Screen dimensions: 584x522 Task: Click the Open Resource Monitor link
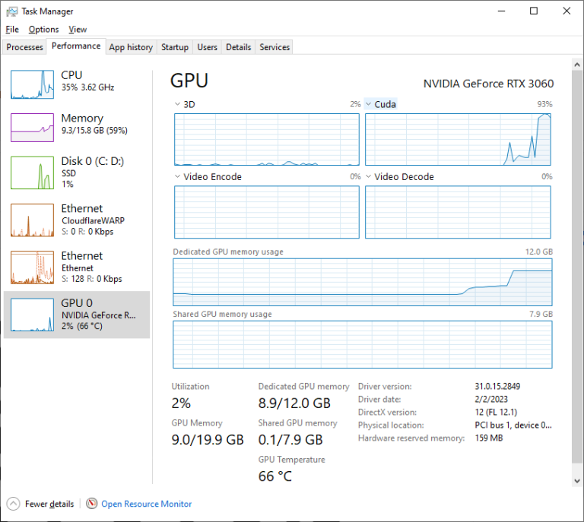(x=146, y=504)
